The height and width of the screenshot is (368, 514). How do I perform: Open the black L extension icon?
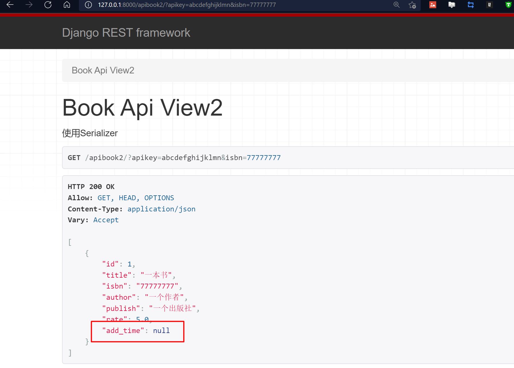pos(489,5)
